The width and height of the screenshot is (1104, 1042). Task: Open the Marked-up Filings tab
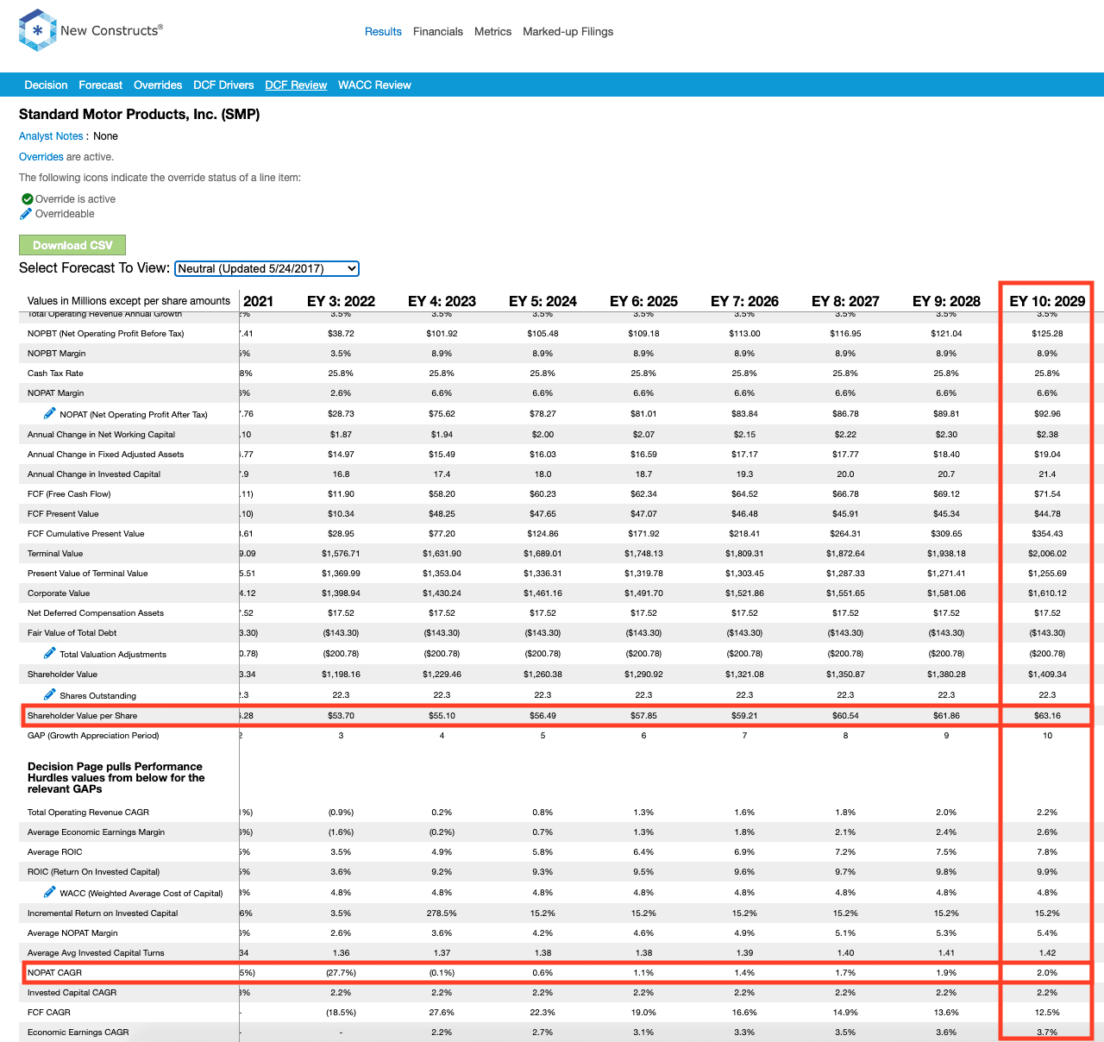(568, 32)
